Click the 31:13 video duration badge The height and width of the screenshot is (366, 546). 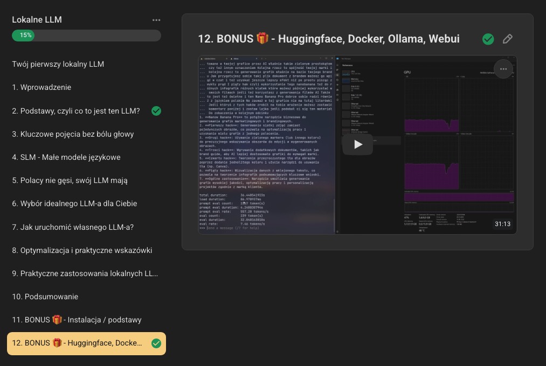pos(502,224)
